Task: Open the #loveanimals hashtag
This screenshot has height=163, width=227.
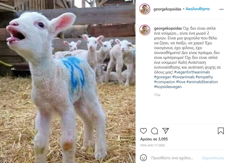Action: click(183, 77)
